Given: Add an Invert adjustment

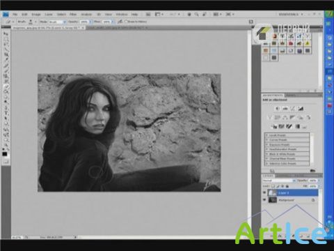Looking at the screenshot, I should (274, 126).
